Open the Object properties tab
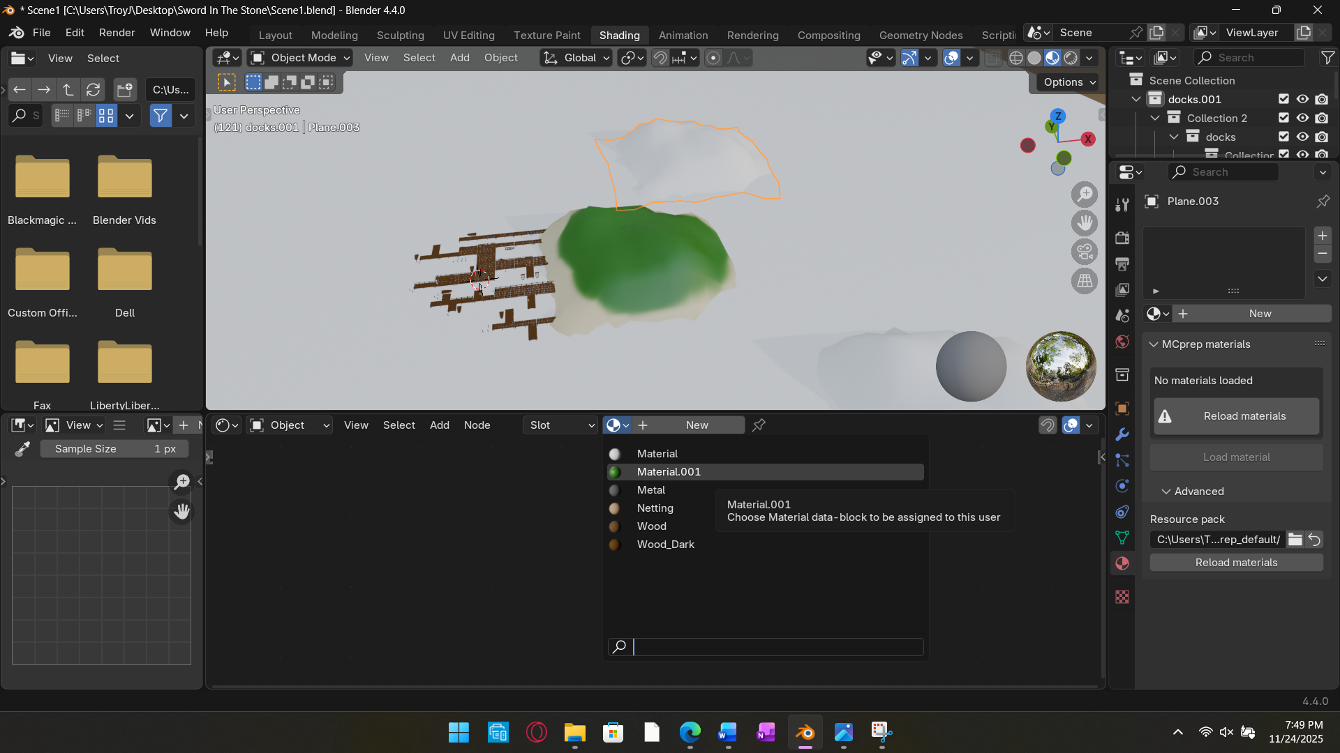 tap(1122, 409)
